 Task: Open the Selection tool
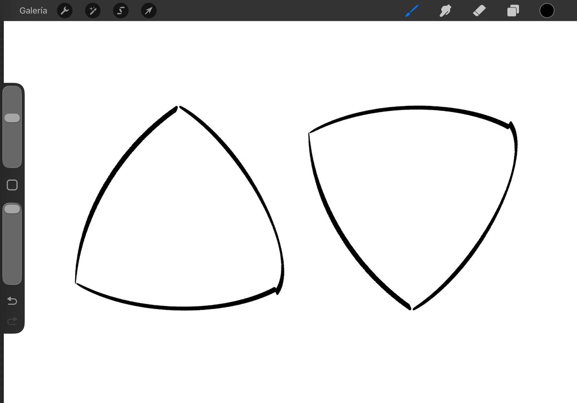[121, 11]
